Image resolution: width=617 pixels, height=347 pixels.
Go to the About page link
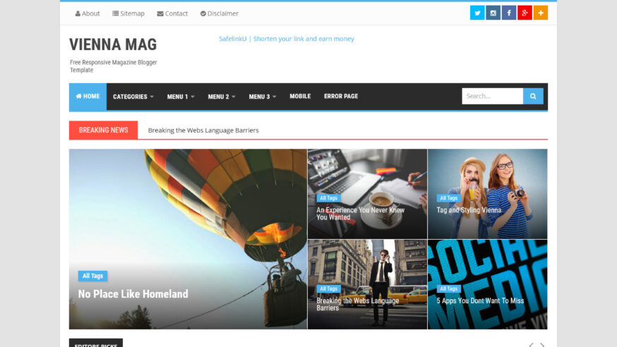click(x=88, y=13)
